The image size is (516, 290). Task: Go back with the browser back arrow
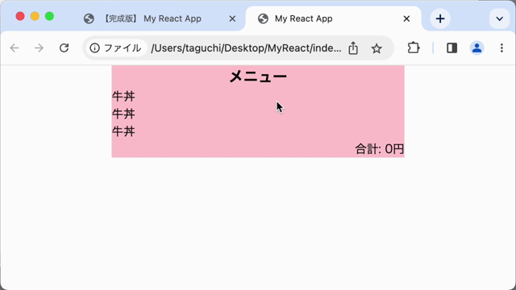coord(15,48)
